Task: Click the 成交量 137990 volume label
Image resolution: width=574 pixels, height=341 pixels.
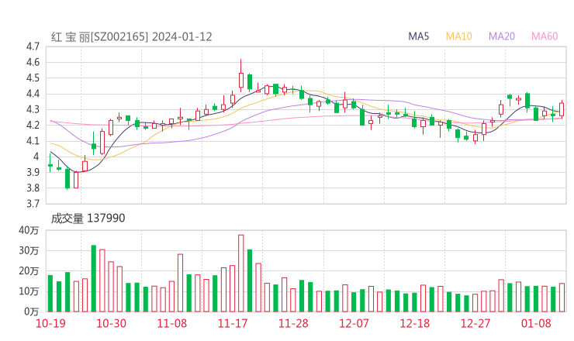Action: 88,219
